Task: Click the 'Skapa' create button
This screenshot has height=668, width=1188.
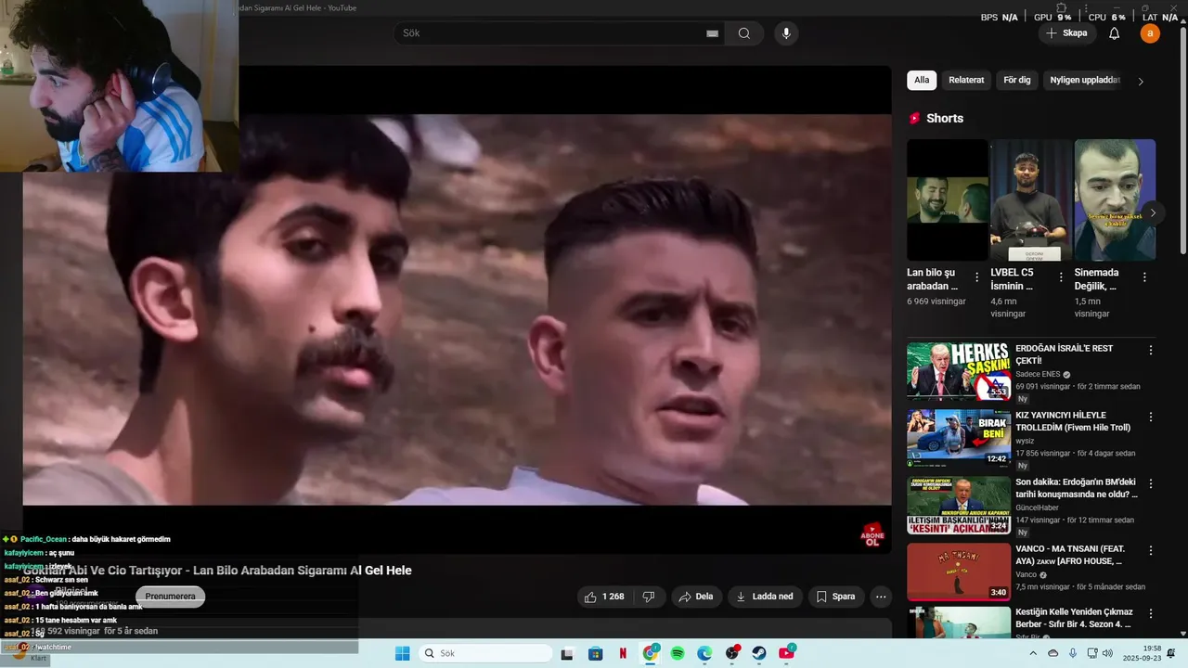Action: pos(1065,33)
